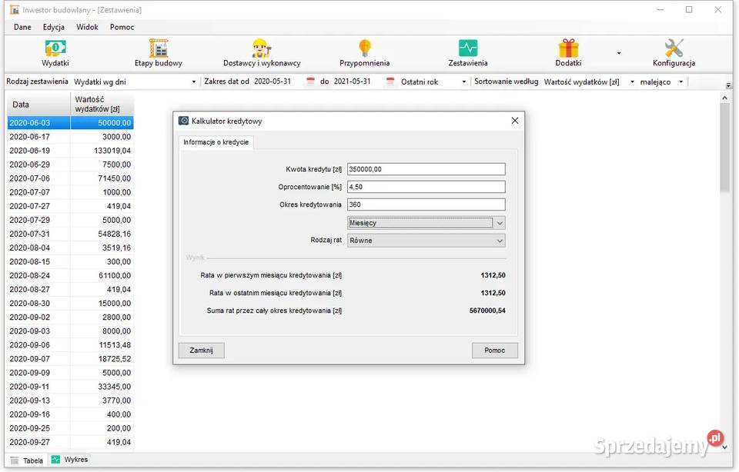Open the Wydatki expenses section
This screenshot has width=739, height=472.
point(55,53)
